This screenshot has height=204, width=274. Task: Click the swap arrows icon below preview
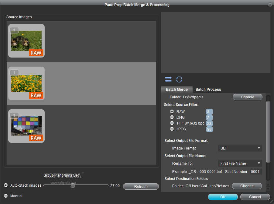pyautogui.click(x=168, y=79)
